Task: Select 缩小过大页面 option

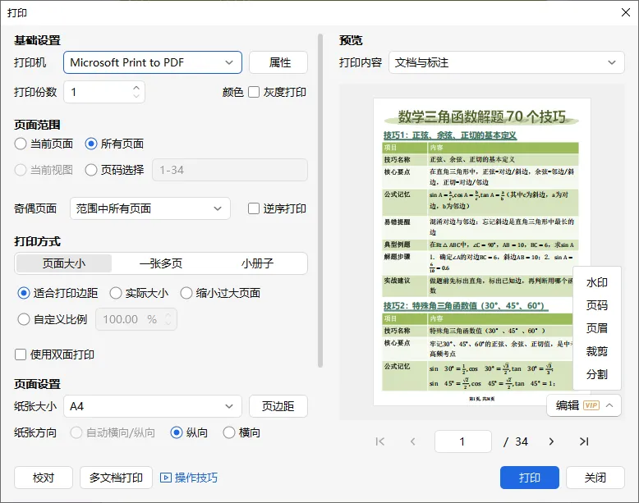Action: coord(186,293)
